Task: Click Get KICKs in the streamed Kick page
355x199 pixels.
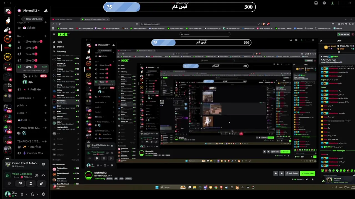Action: 343,34
